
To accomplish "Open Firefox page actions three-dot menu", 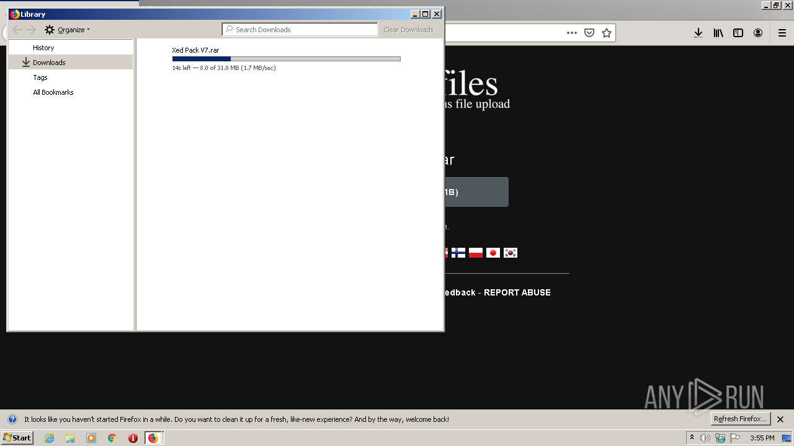I will pos(571,33).
